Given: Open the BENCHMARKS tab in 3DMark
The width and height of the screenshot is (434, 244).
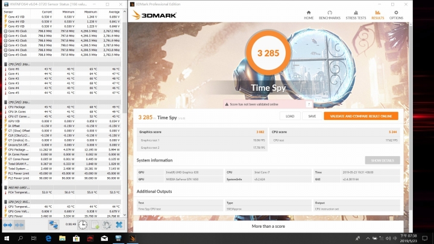Looking at the screenshot, I should 329,15.
